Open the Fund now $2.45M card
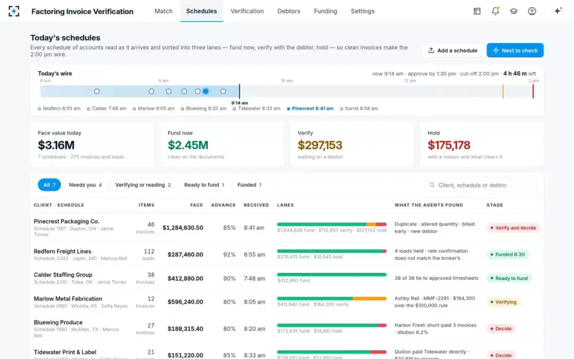Screen dimensions: 574x359 coord(222,144)
